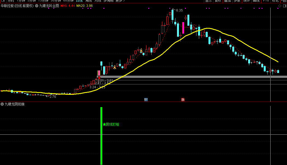Click the tall magenta candle near the peak

pos(183,28)
